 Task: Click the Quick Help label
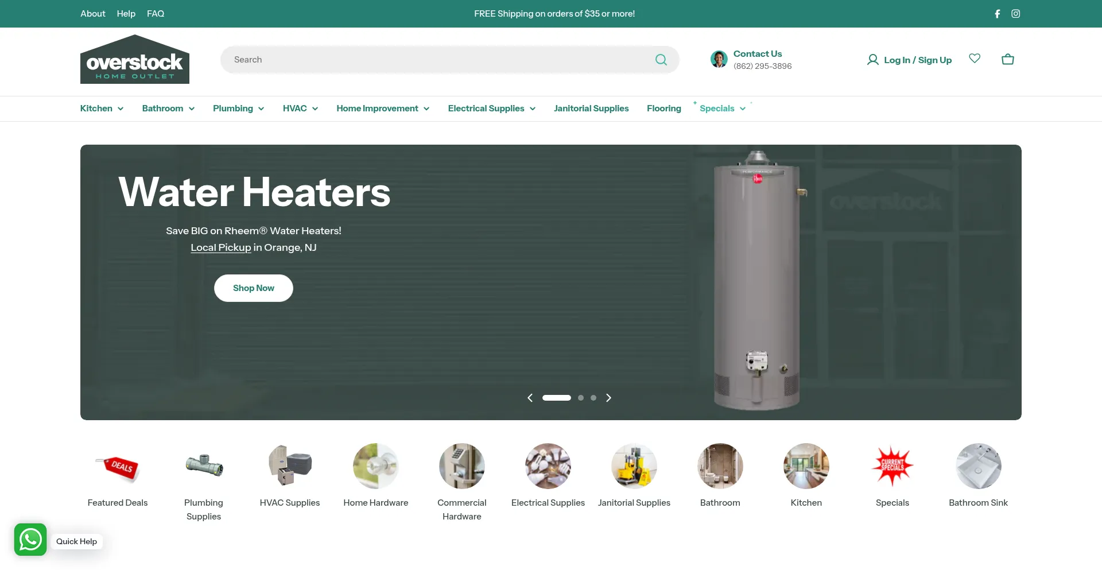pyautogui.click(x=76, y=541)
